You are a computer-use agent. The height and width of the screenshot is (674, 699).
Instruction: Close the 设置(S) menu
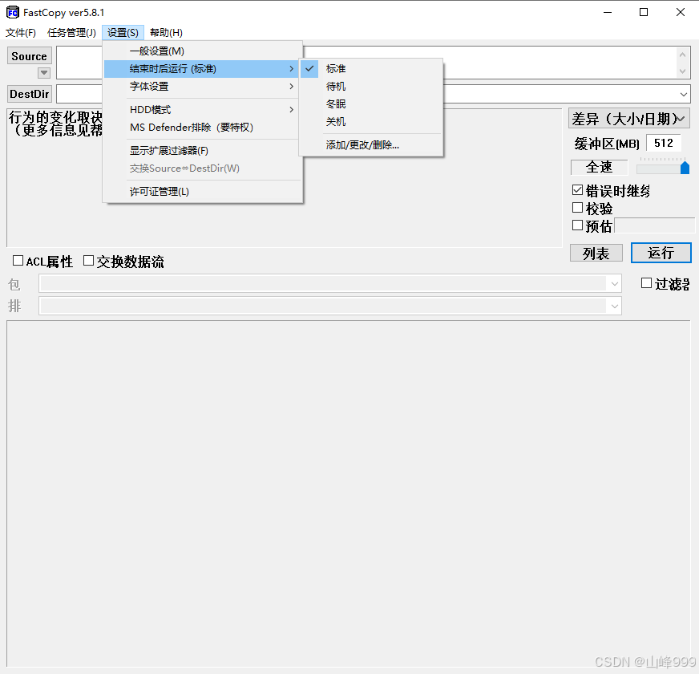[123, 33]
